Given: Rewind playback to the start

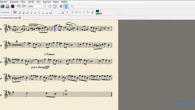Looking at the screenshot, I should click(61, 6).
